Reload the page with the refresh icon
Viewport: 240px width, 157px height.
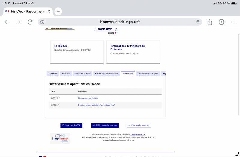(30, 22)
